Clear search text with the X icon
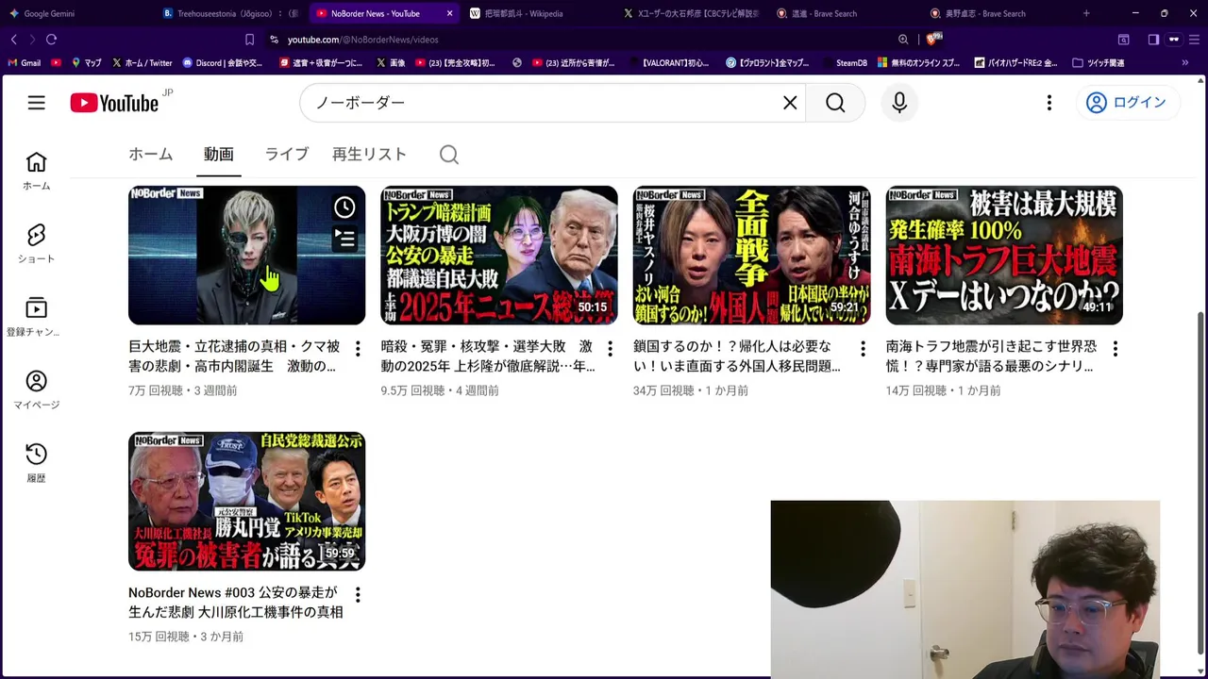The image size is (1208, 679). (x=790, y=103)
